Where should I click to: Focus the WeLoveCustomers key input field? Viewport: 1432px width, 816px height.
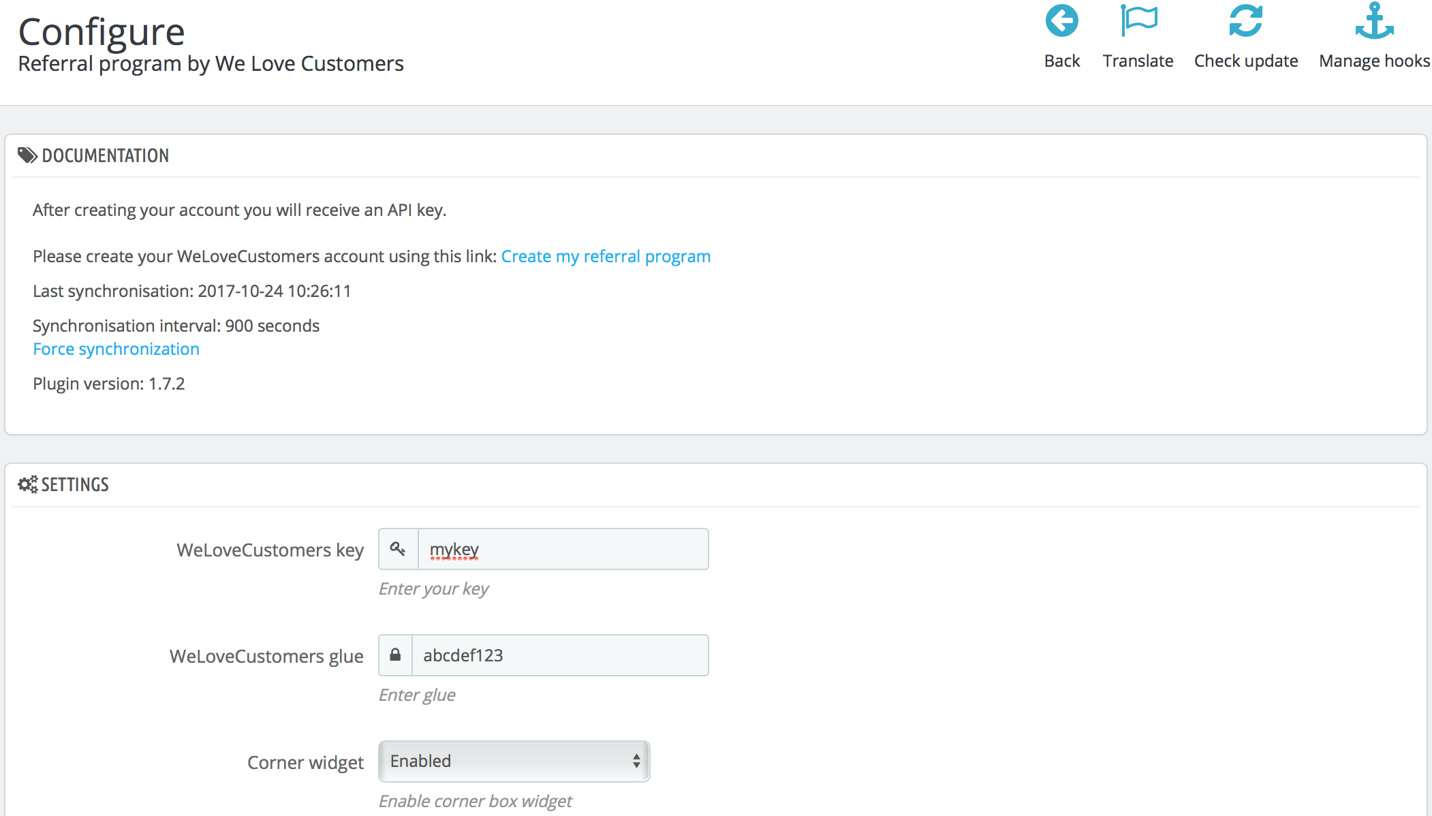[563, 549]
